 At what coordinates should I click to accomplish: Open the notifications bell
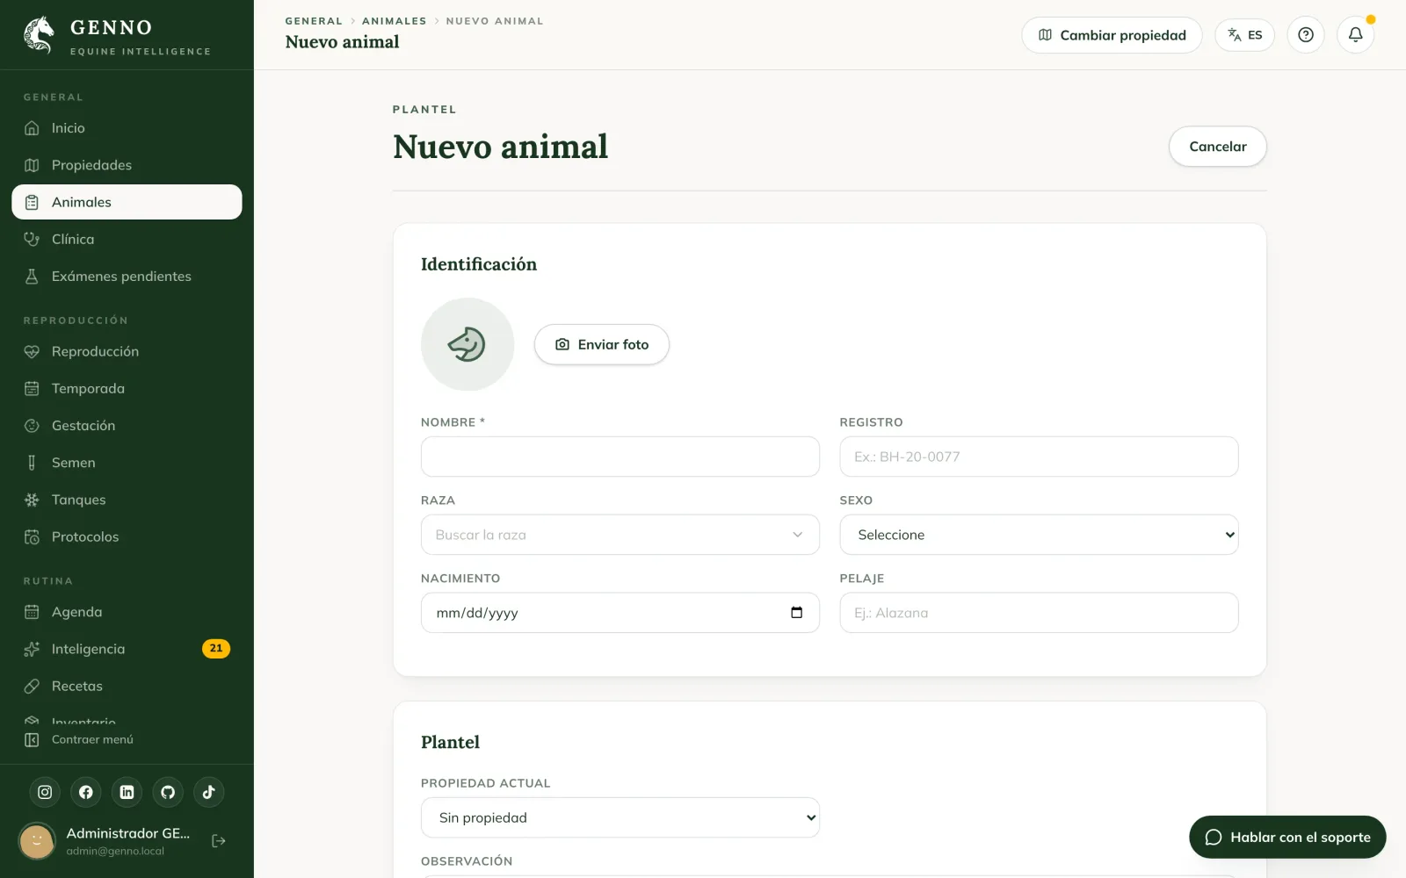coord(1355,35)
